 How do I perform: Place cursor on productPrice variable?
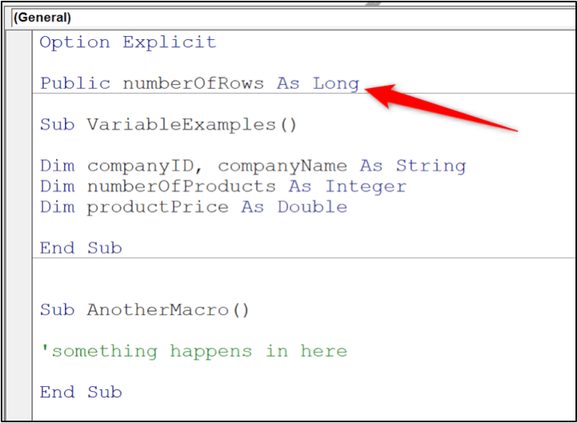coord(158,207)
